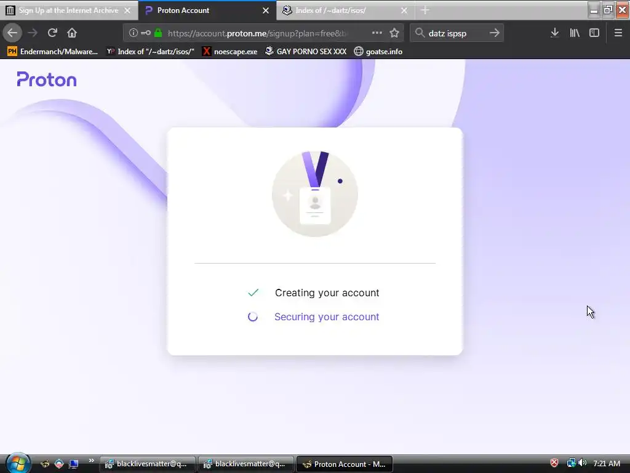The width and height of the screenshot is (630, 473).
Task: Click the forward navigation arrow
Action: pos(33,33)
